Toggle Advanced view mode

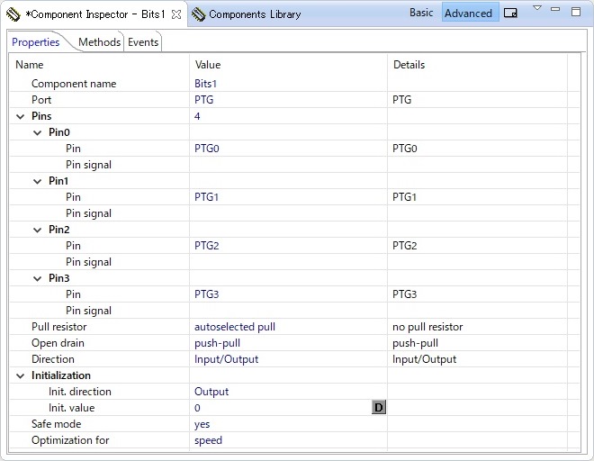468,13
